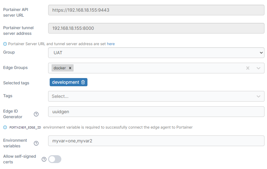
Task: Enable Allow self-signed certs toggle
Action: point(55,159)
